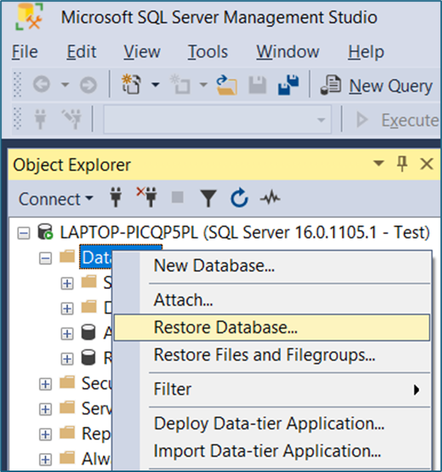This screenshot has width=442, height=472.
Task: Click the Disconnect plug icon with red X
Action: [x=146, y=197]
